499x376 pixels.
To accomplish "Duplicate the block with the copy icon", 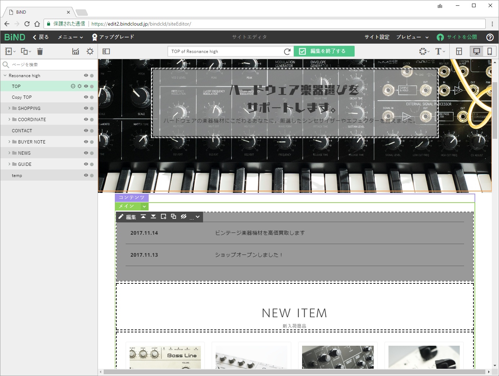I will [173, 217].
